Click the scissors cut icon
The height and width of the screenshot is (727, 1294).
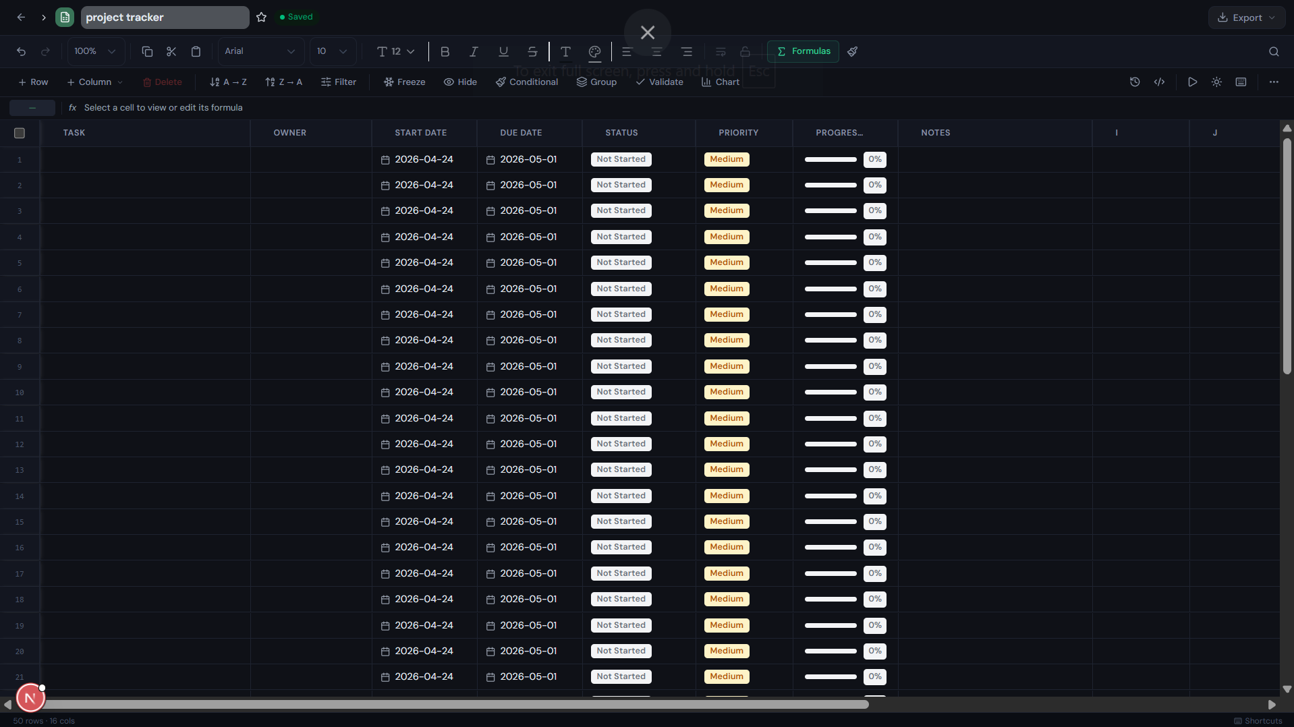[171, 52]
